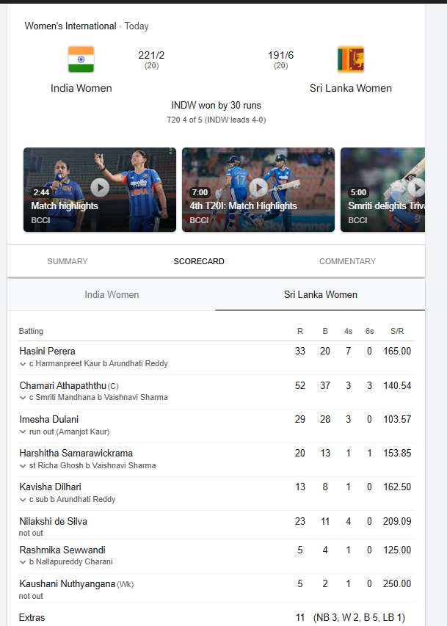This screenshot has height=626, width=447.
Task: Expand Chamari Athapaththu's dismissal chevron
Action: 23,398
